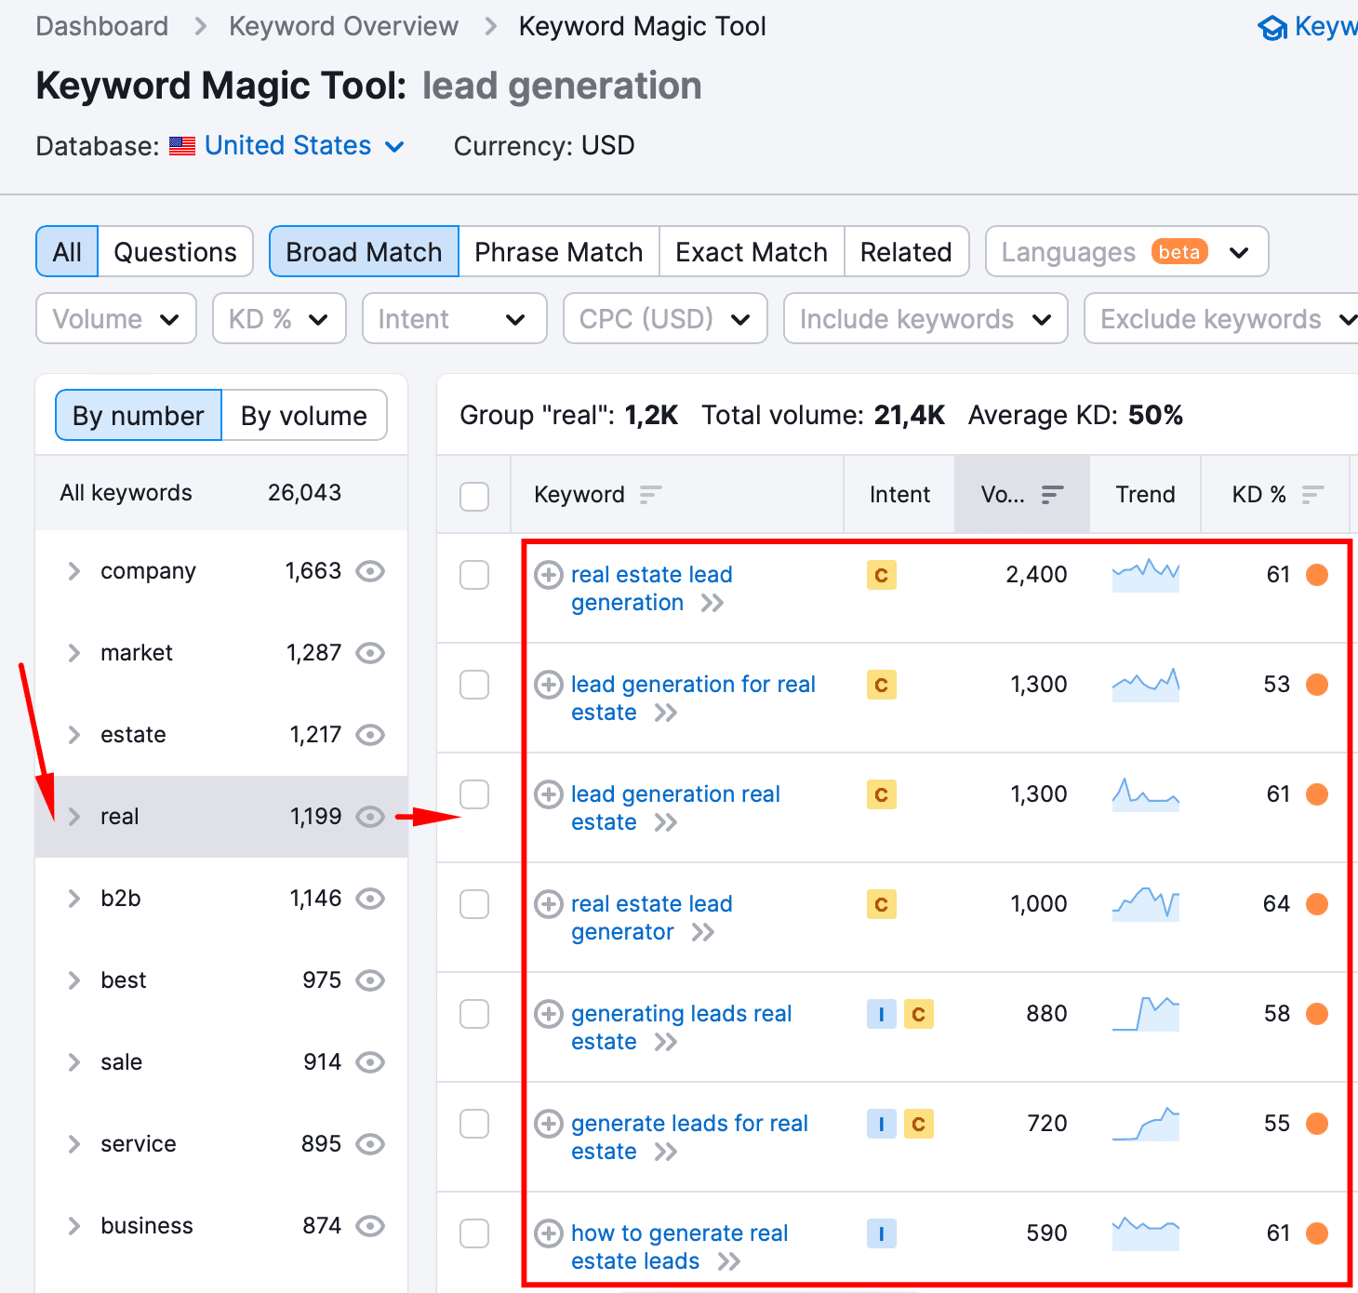1358x1293 pixels.
Task: Switch to Phrase Match tab
Action: [x=559, y=252]
